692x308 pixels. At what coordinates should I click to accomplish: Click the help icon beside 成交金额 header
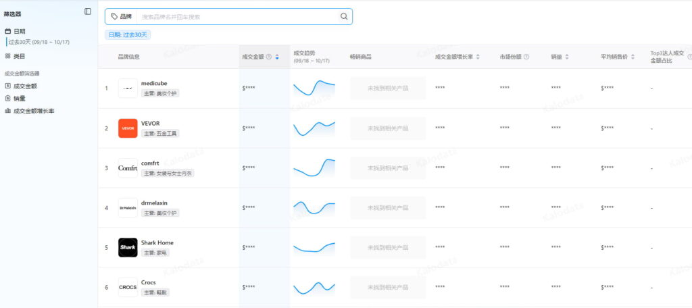click(x=269, y=57)
